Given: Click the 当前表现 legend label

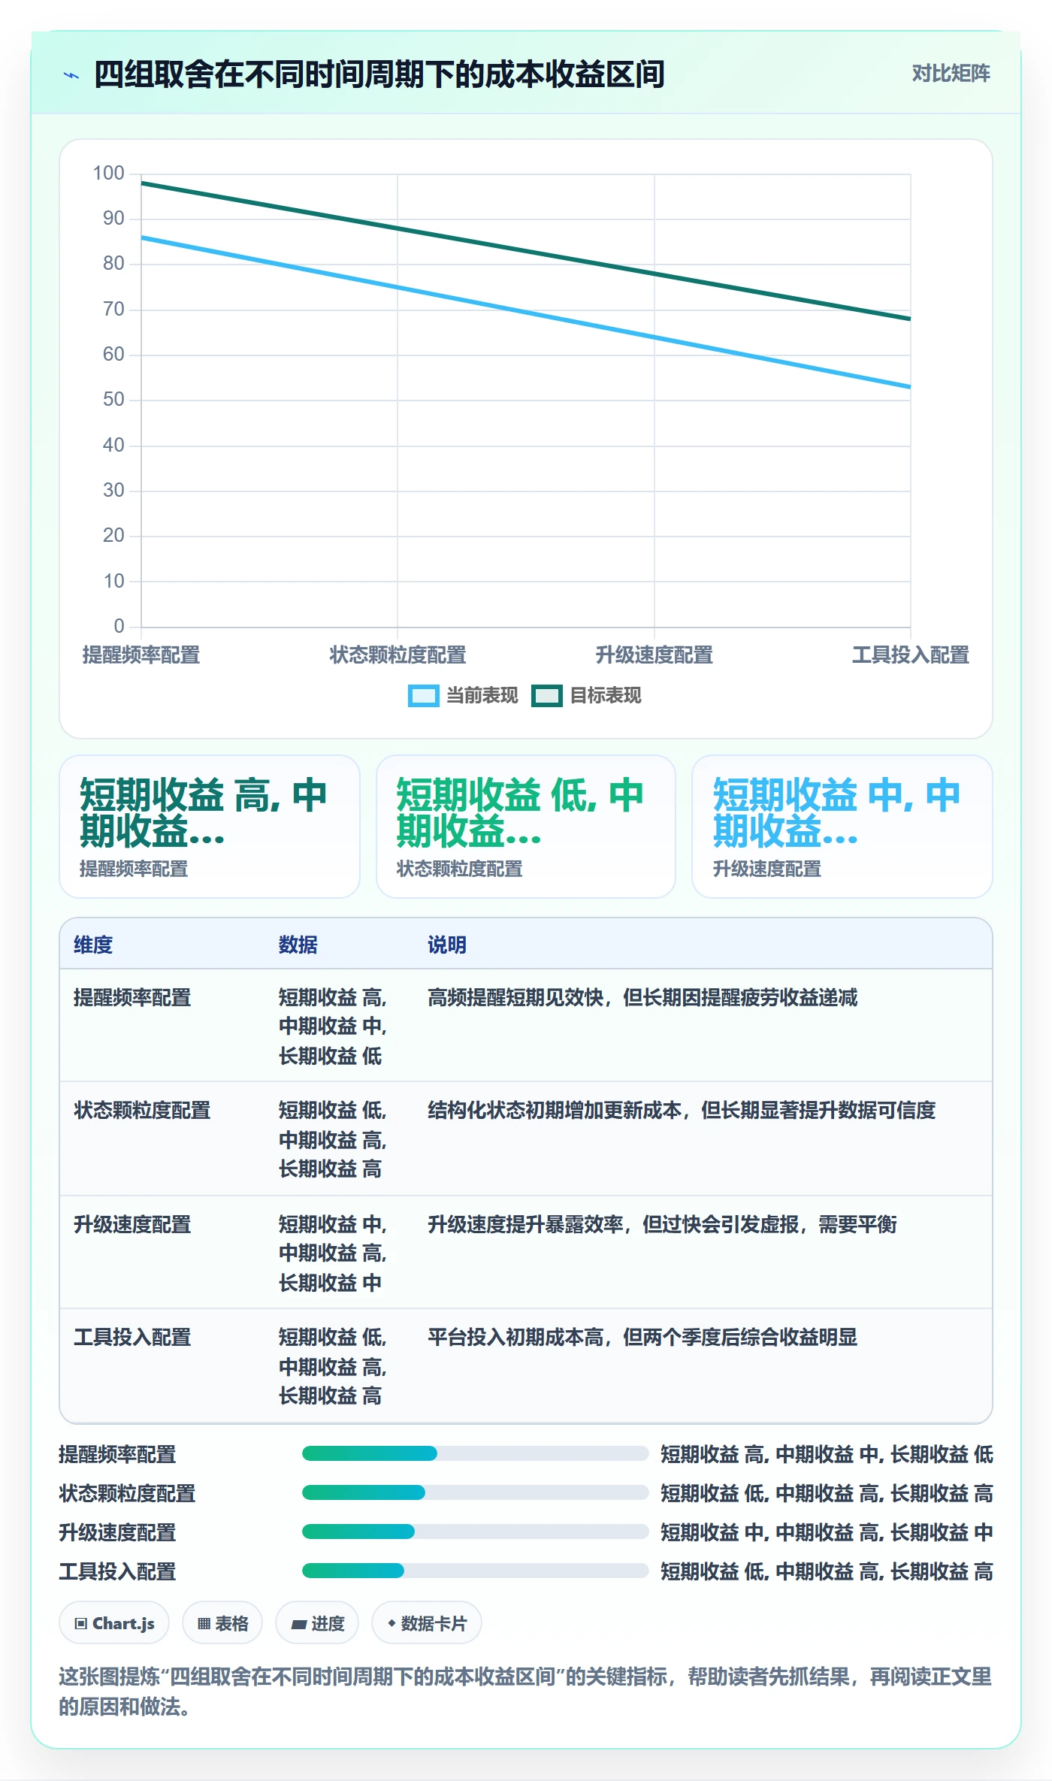Looking at the screenshot, I should coord(482,696).
